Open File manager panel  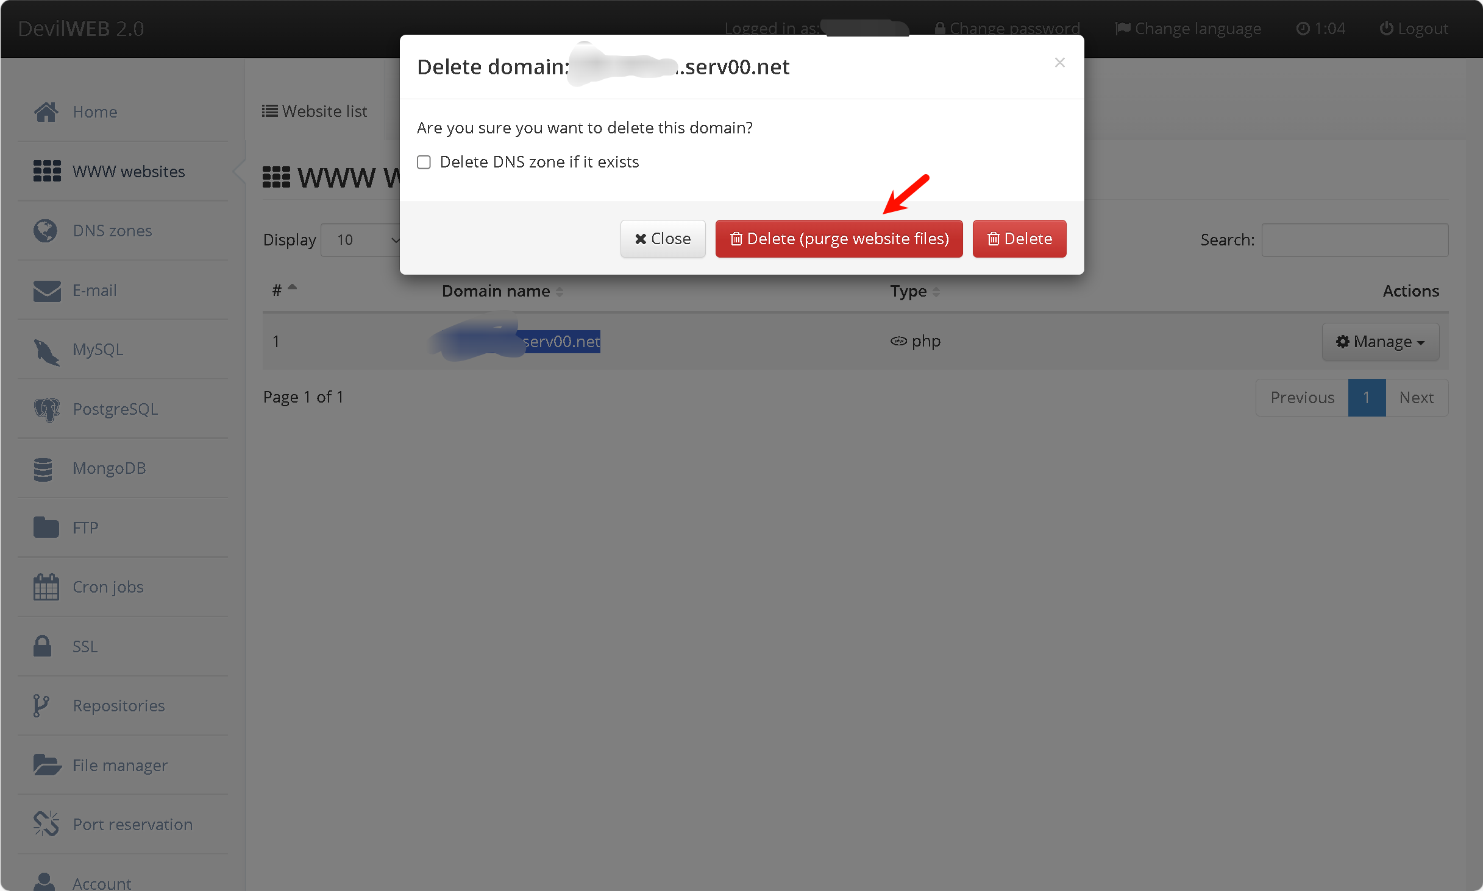click(x=119, y=764)
